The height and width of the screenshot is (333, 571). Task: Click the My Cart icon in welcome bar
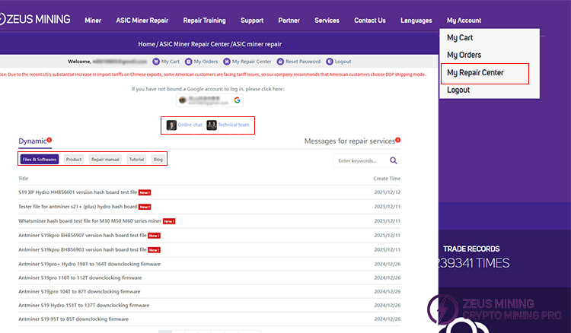point(156,62)
